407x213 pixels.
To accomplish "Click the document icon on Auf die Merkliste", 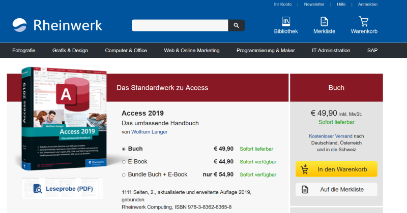I will click(x=305, y=190).
